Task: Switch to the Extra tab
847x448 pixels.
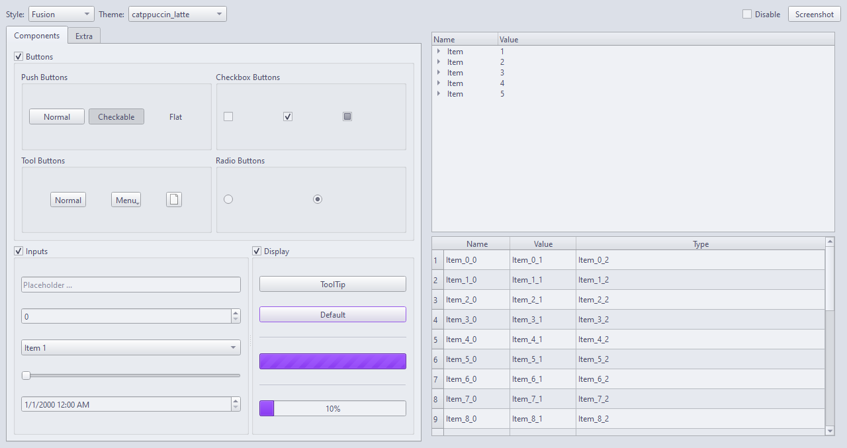Action: point(84,36)
